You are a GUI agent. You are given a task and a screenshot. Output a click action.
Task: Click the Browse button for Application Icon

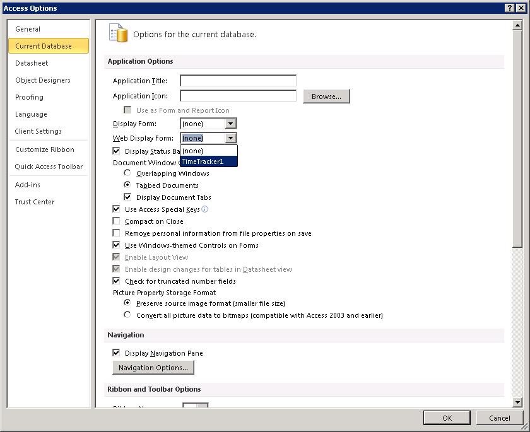(326, 95)
